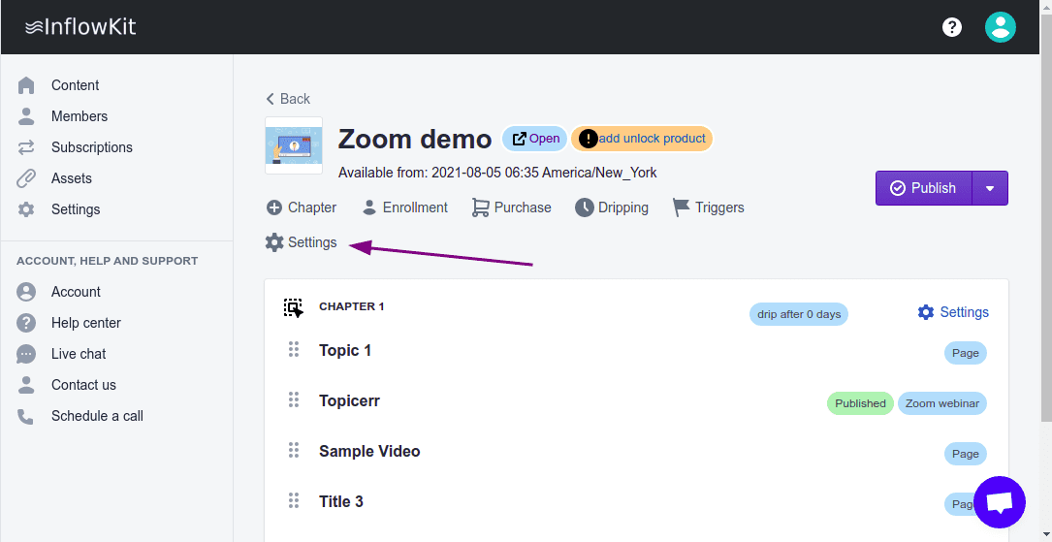Click the help question mark icon
Screen dimensions: 1052x542
952,27
